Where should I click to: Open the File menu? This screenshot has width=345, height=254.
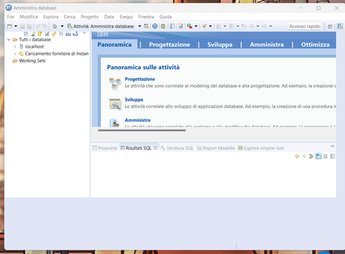pyautogui.click(x=10, y=17)
